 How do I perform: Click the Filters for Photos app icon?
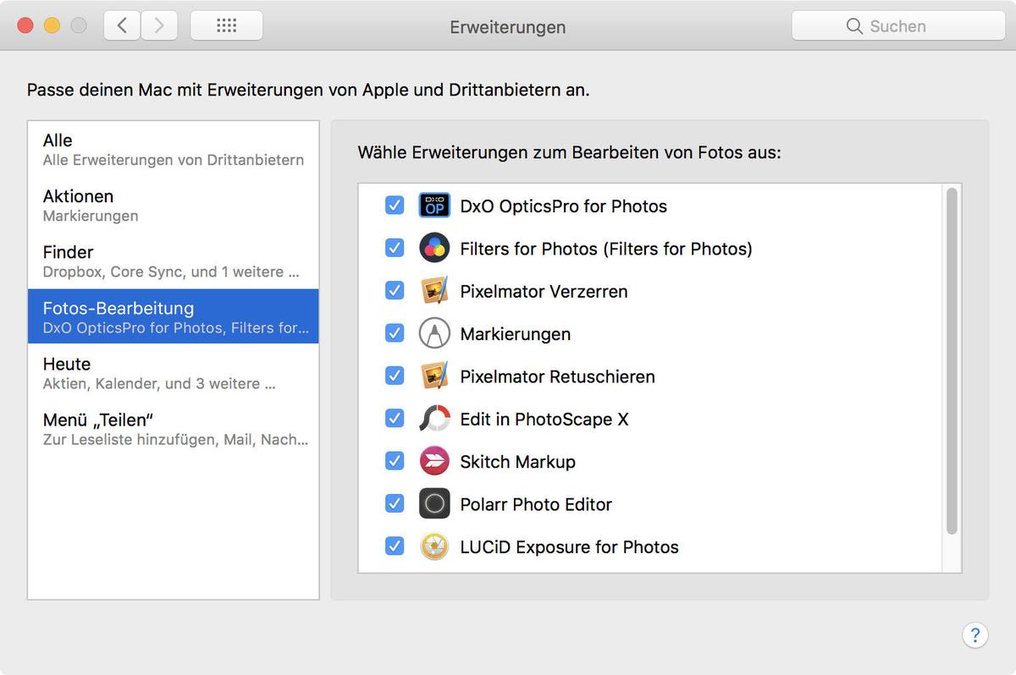tap(434, 248)
